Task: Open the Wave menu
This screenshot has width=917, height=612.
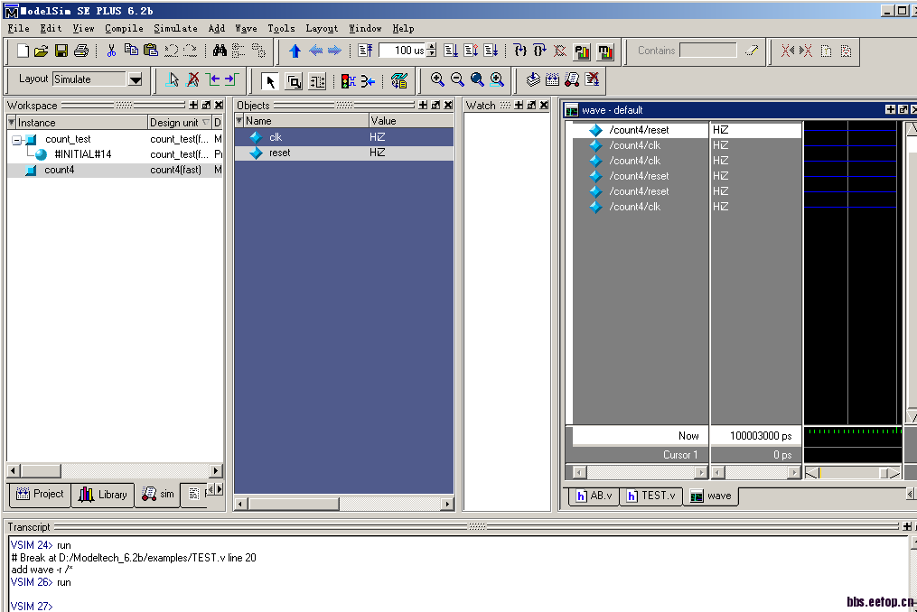Action: (x=246, y=28)
